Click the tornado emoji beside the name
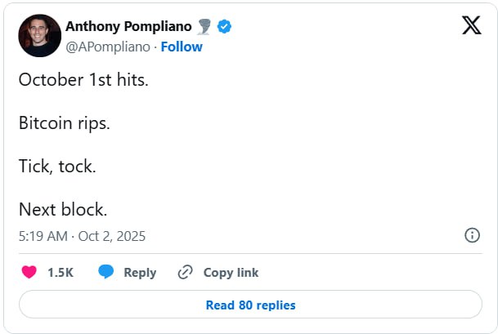This screenshot has width=498, height=334. (x=204, y=27)
